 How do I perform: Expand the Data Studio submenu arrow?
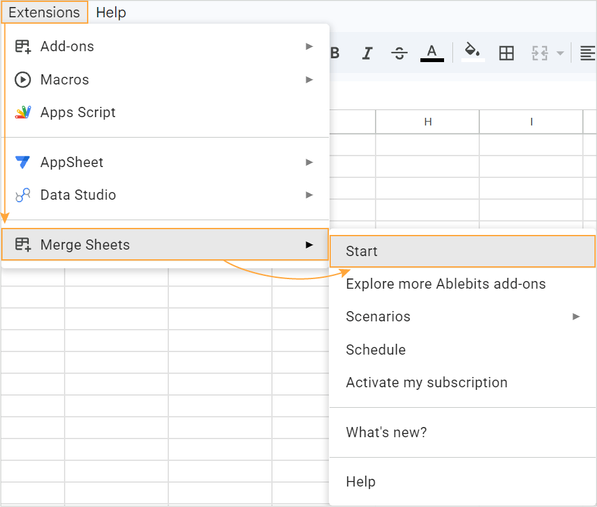pos(309,195)
